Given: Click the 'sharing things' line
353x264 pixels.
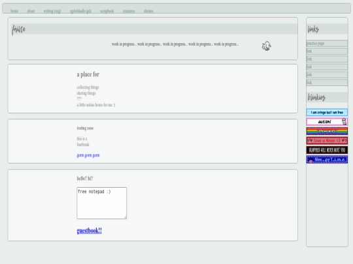Looking at the screenshot, I should tap(86, 93).
